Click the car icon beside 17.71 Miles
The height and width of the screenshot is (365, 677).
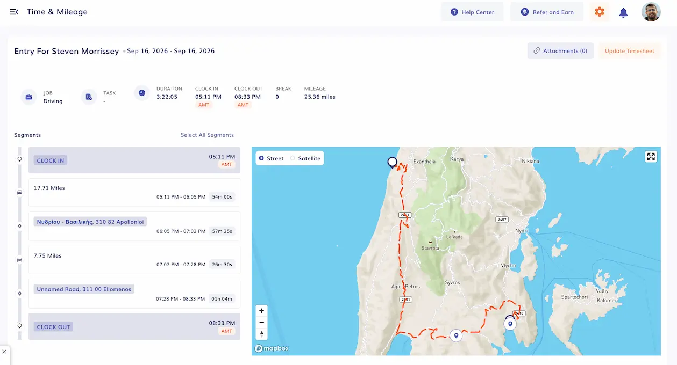tap(20, 192)
